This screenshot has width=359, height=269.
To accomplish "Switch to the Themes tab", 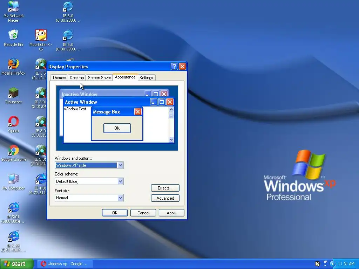I will [x=59, y=77].
